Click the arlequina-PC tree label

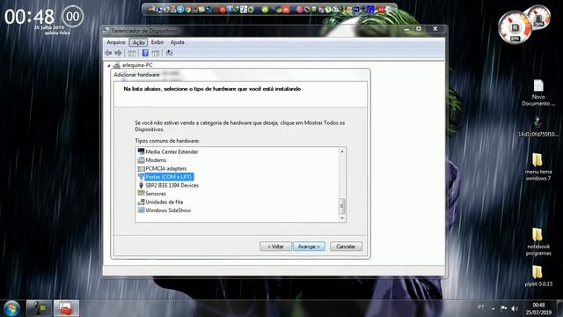click(137, 65)
